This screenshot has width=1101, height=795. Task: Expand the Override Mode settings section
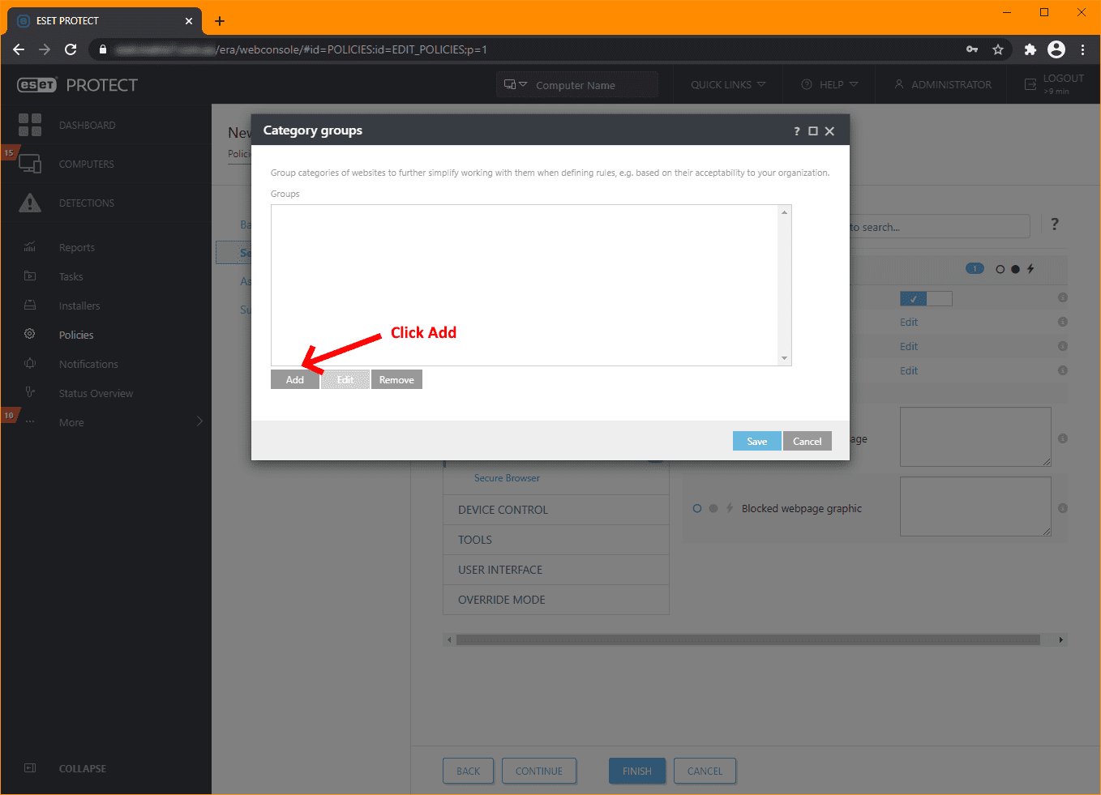(556, 600)
